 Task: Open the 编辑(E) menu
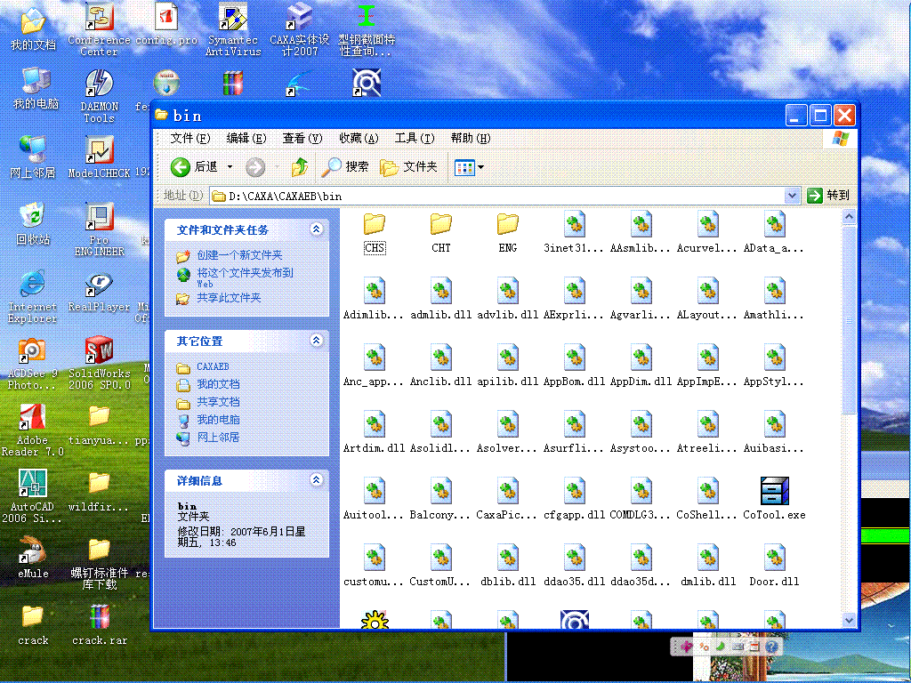[246, 138]
